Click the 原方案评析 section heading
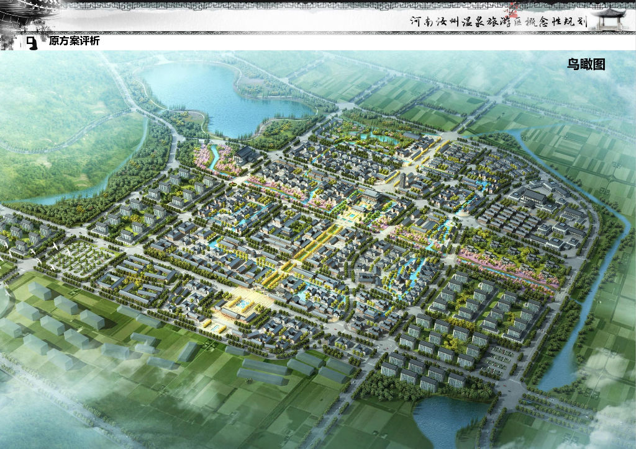The image size is (636, 449). (74, 42)
